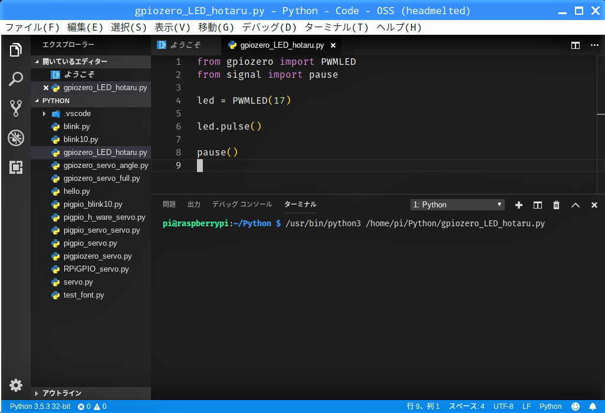This screenshot has width=605, height=413.
Task: Select the ターミナル panel tab
Action: tap(300, 204)
